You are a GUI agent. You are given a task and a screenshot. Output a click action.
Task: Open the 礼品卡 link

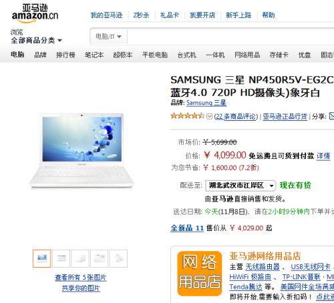[x=169, y=15]
